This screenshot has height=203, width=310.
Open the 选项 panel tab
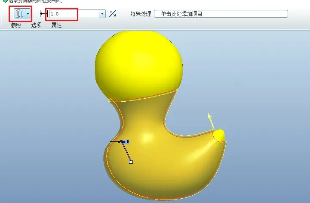point(37,25)
